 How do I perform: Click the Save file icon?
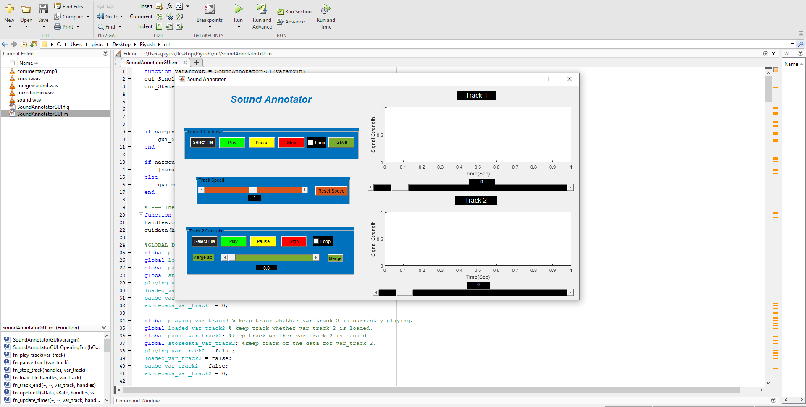[x=43, y=9]
